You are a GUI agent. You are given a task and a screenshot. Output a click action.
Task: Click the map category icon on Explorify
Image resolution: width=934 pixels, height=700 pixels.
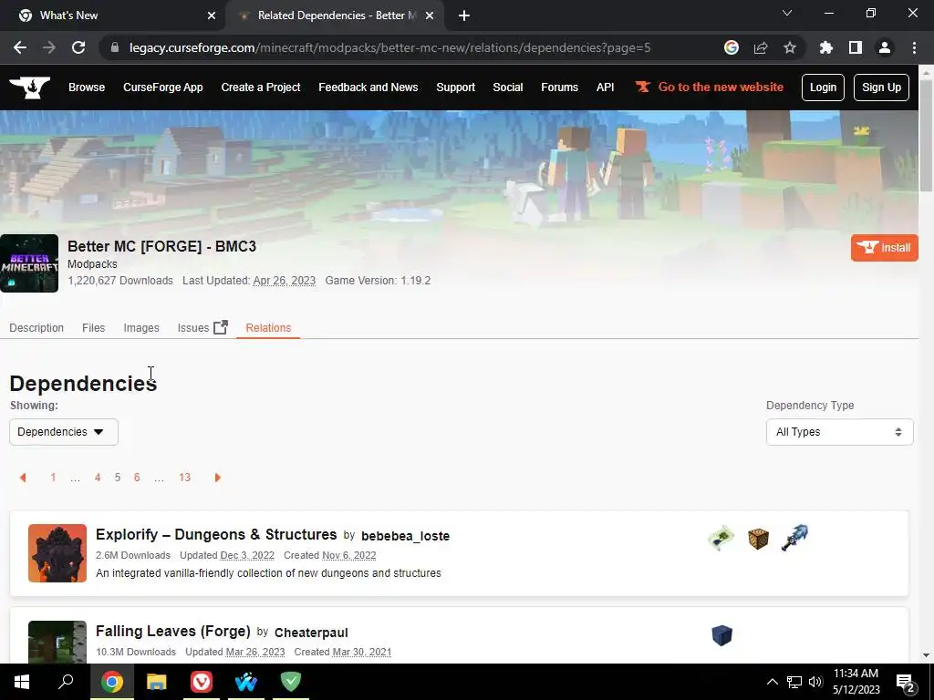[721, 538]
